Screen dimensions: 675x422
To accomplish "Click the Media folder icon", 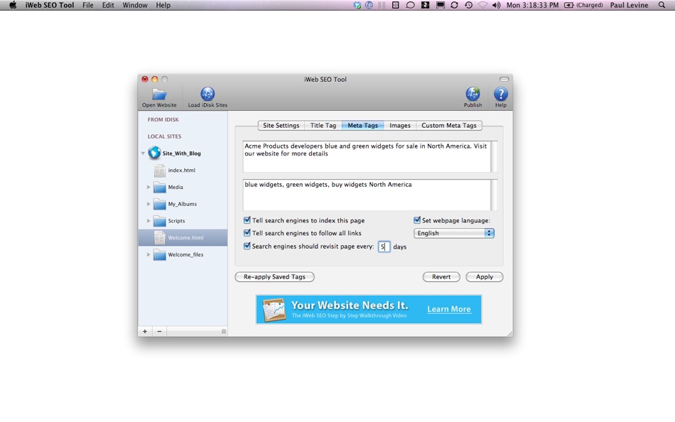I will click(160, 187).
